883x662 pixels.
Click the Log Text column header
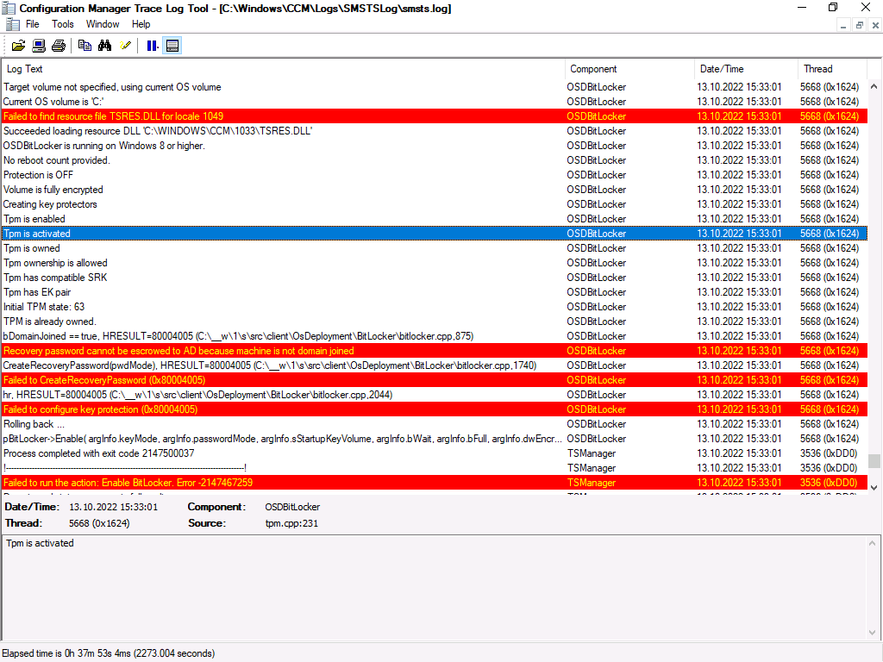pos(283,69)
